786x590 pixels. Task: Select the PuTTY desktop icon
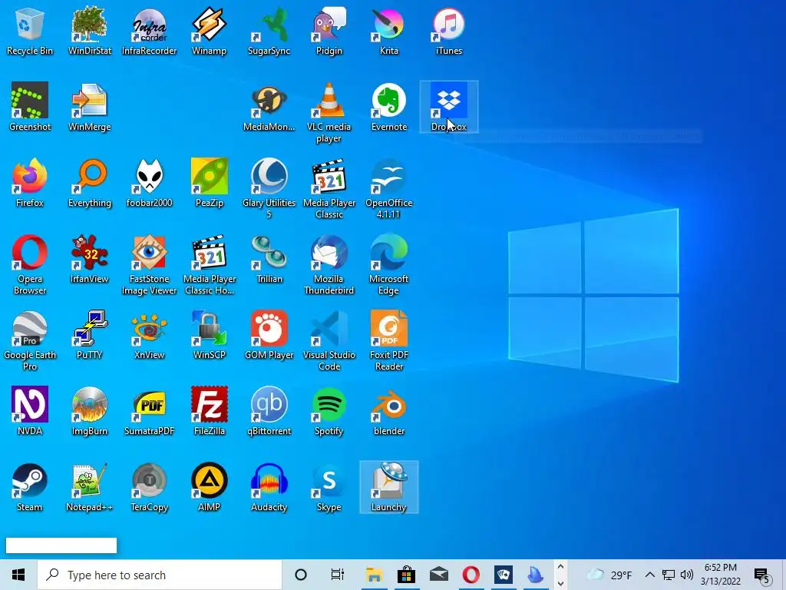pos(90,335)
